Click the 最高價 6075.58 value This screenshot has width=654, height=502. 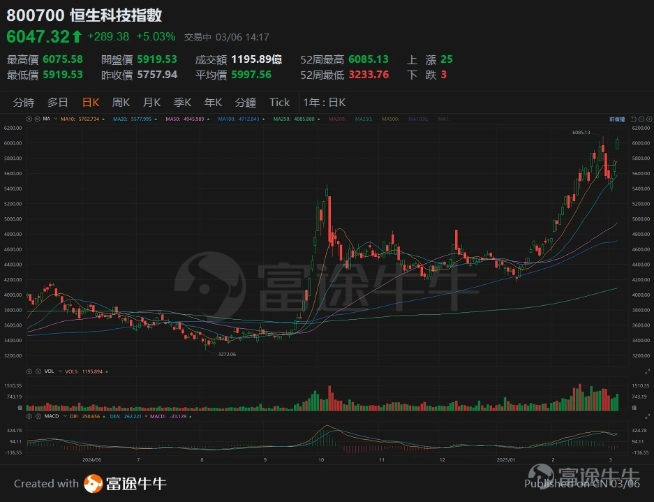pyautogui.click(x=63, y=59)
